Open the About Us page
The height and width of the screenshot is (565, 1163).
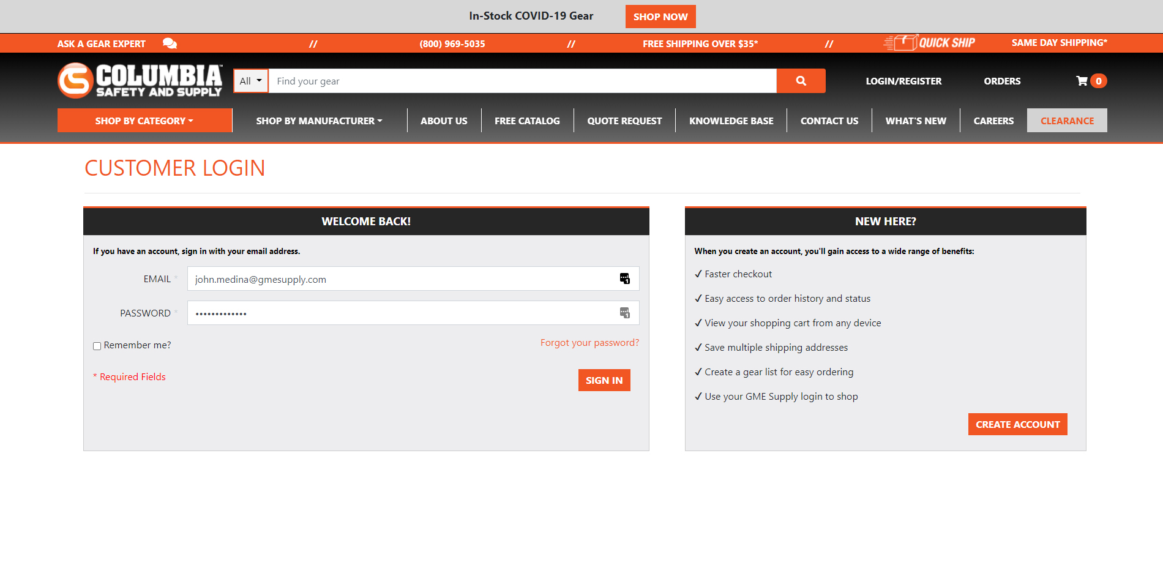tap(444, 121)
